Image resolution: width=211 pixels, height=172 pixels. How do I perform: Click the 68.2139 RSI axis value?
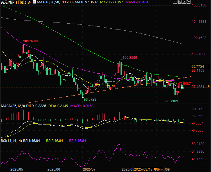198,144
